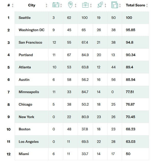Click the San Francisco city cell
The width and height of the screenshot is (156, 163).
tap(30, 42)
